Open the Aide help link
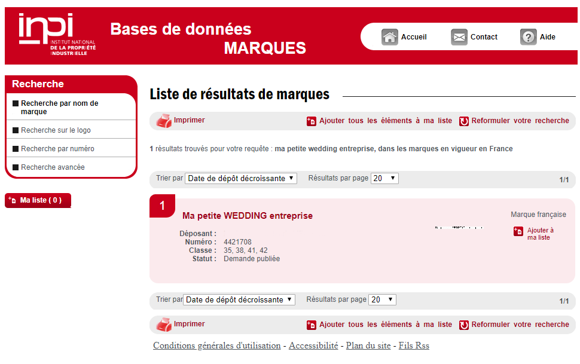 (548, 37)
